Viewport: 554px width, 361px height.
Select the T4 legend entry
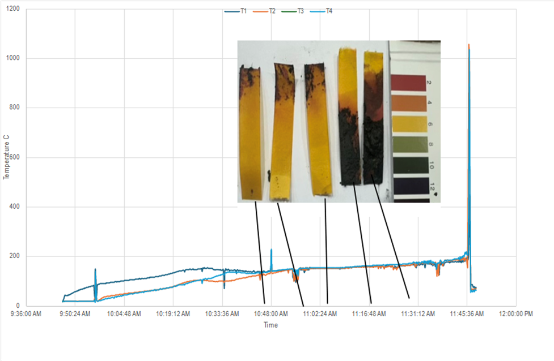point(321,11)
